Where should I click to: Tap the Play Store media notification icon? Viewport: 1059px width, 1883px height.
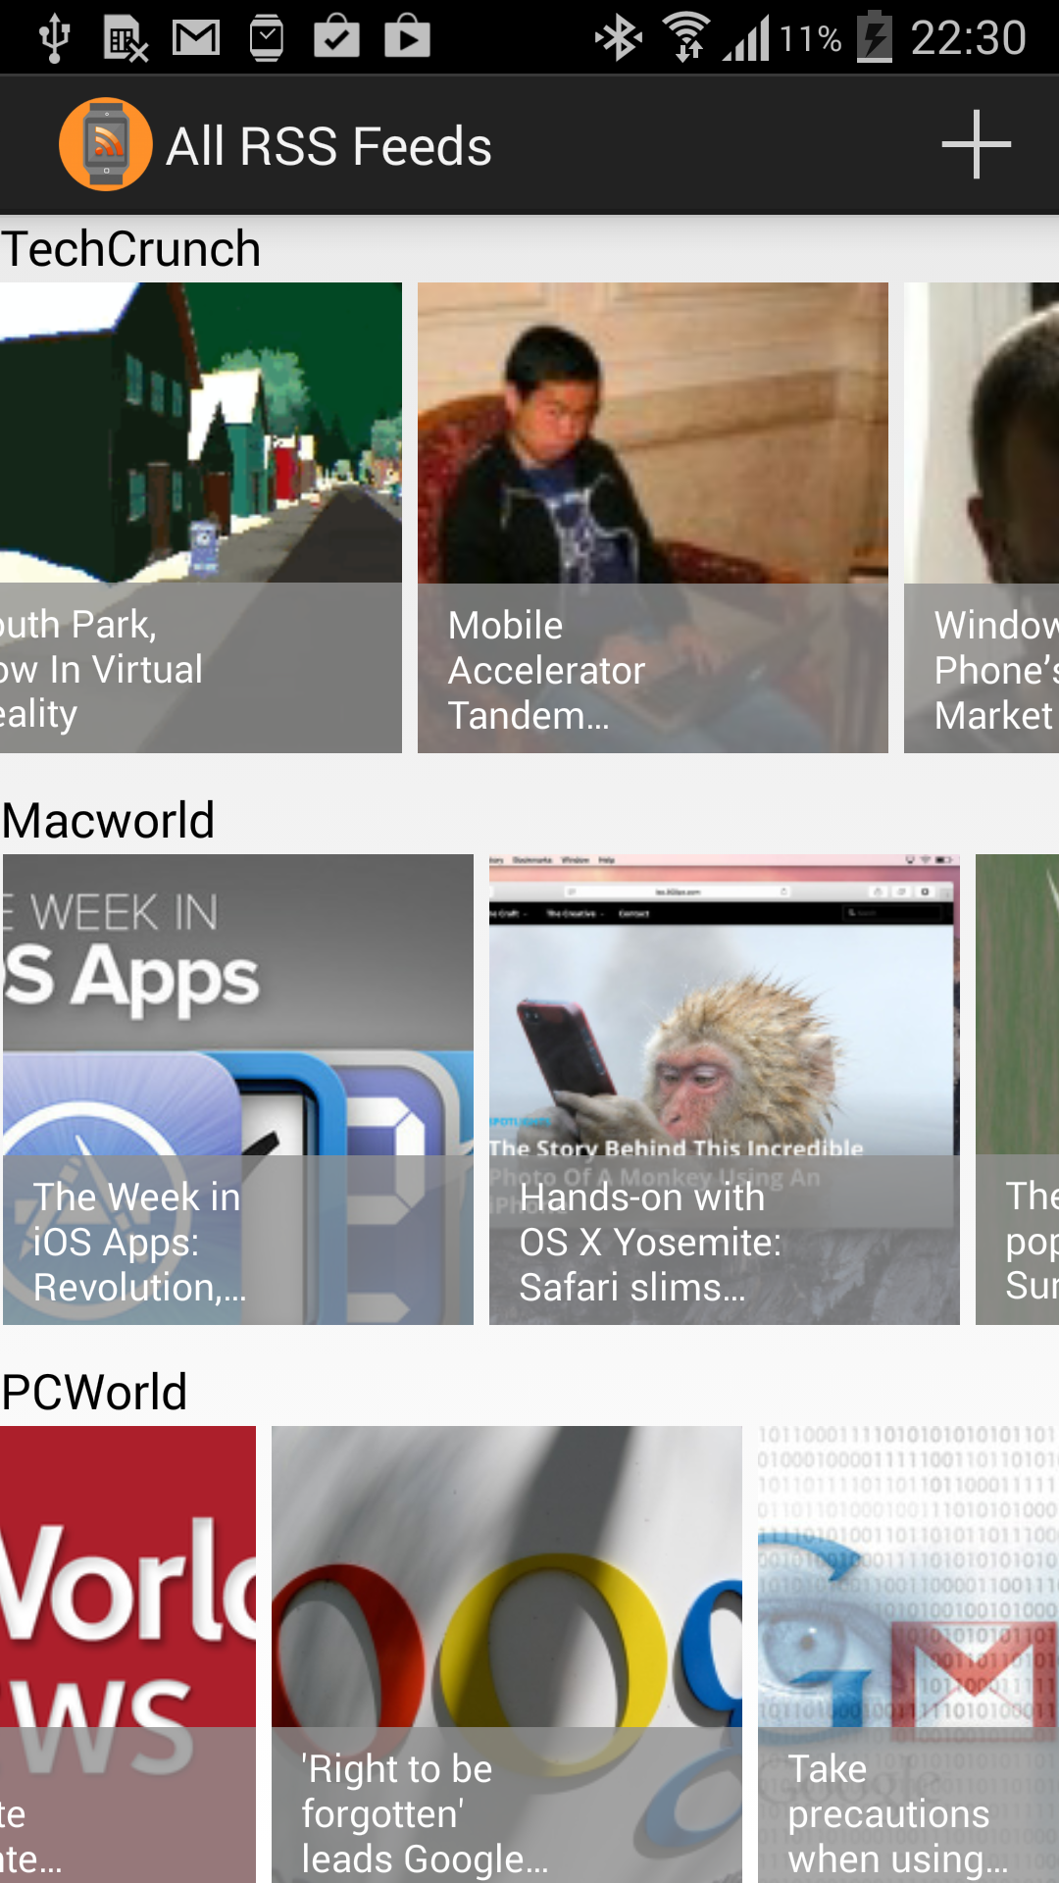(x=407, y=37)
